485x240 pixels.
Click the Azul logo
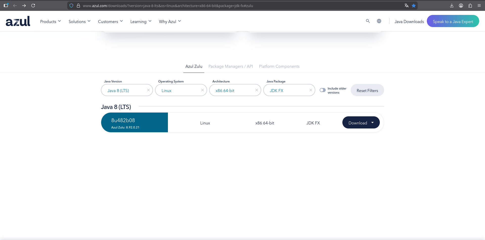pyautogui.click(x=18, y=21)
